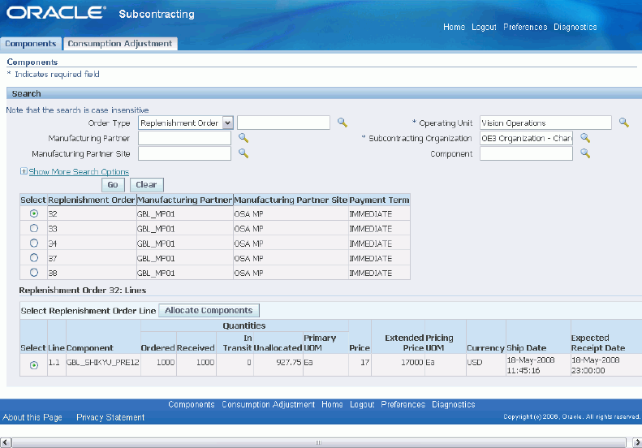Click the unallocated value 927.75

point(289,363)
